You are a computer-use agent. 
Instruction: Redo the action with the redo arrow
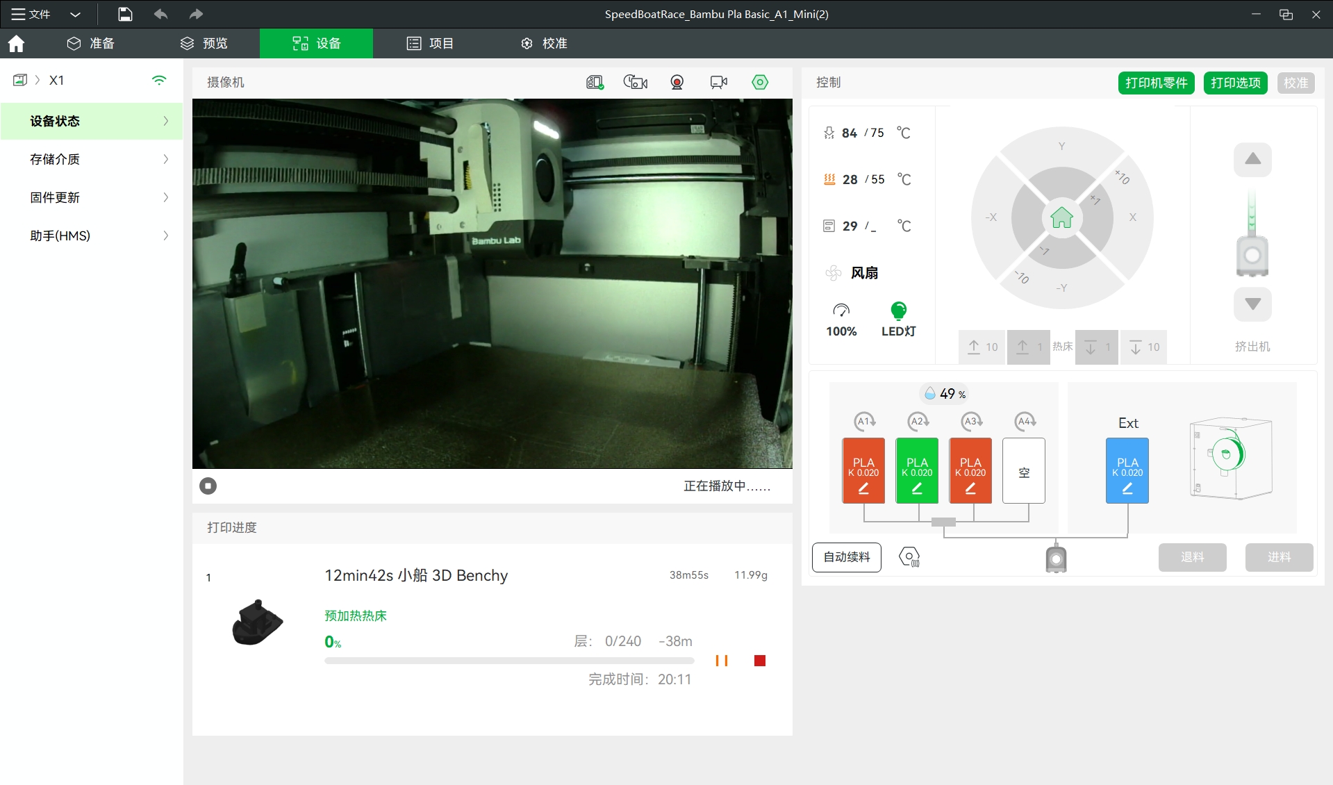[x=196, y=14]
